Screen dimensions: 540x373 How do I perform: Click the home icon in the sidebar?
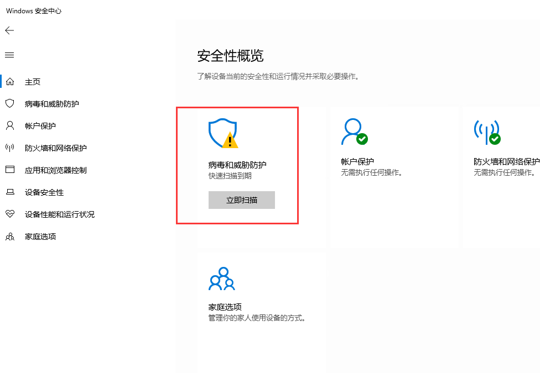point(9,82)
